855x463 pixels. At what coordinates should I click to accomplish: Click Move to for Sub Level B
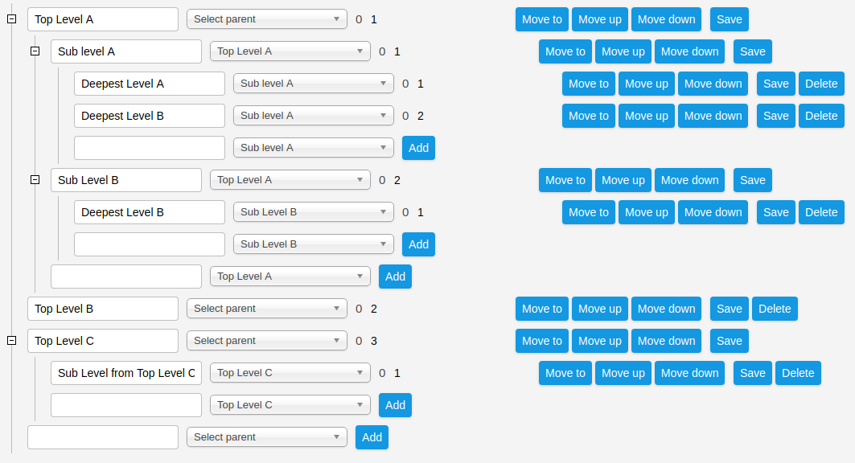coord(565,180)
